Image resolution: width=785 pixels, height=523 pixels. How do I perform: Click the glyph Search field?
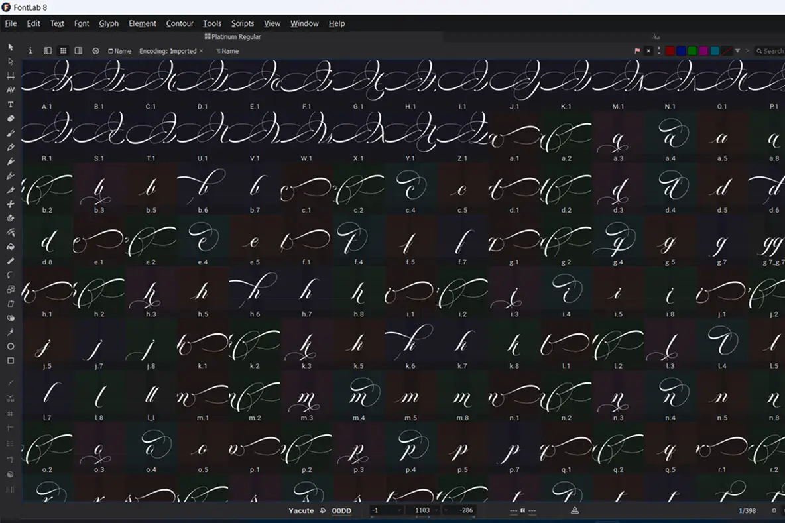772,51
